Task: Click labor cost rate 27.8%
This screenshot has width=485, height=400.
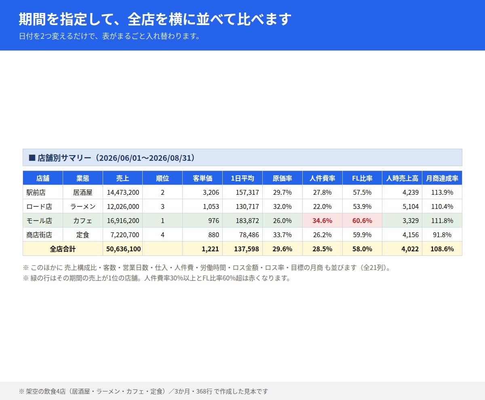Action: point(323,192)
